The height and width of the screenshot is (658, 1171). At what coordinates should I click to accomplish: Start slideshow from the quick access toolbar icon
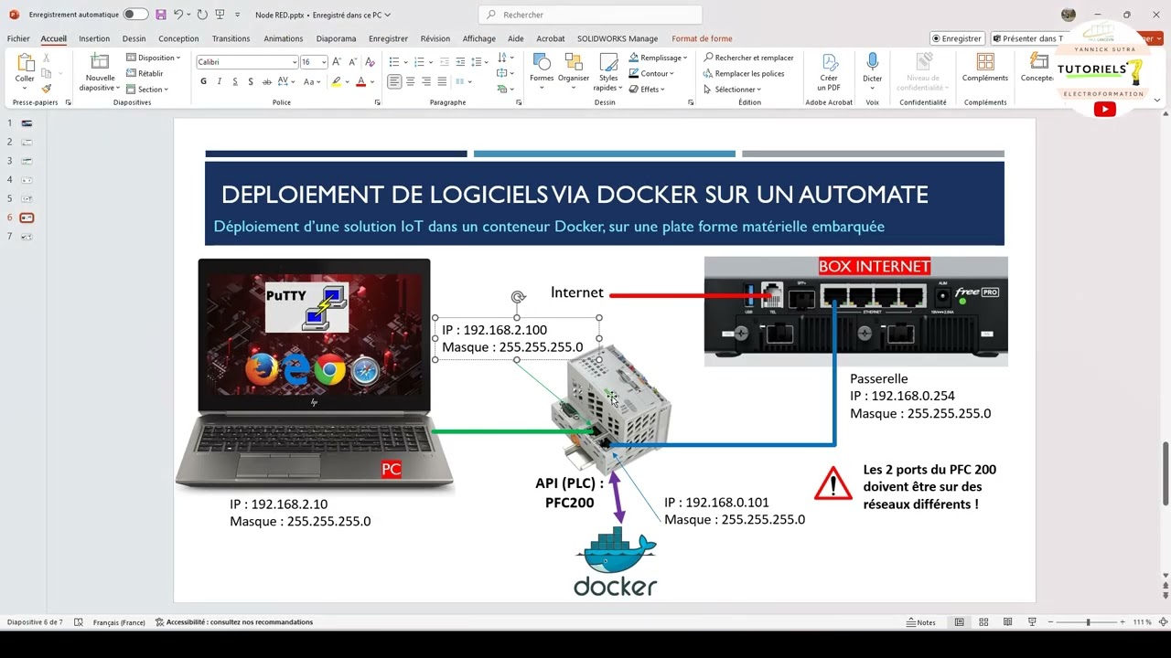coord(220,15)
